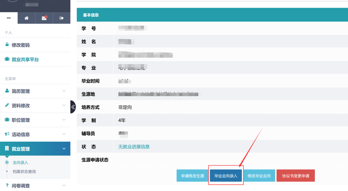Click 协议书变更申请 red button
The image size is (348, 191).
295,176
